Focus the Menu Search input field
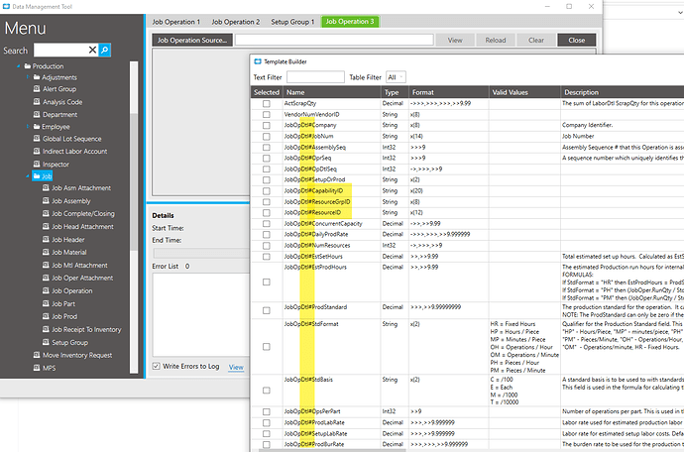Screen dimensions: 684x452 tap(60, 51)
